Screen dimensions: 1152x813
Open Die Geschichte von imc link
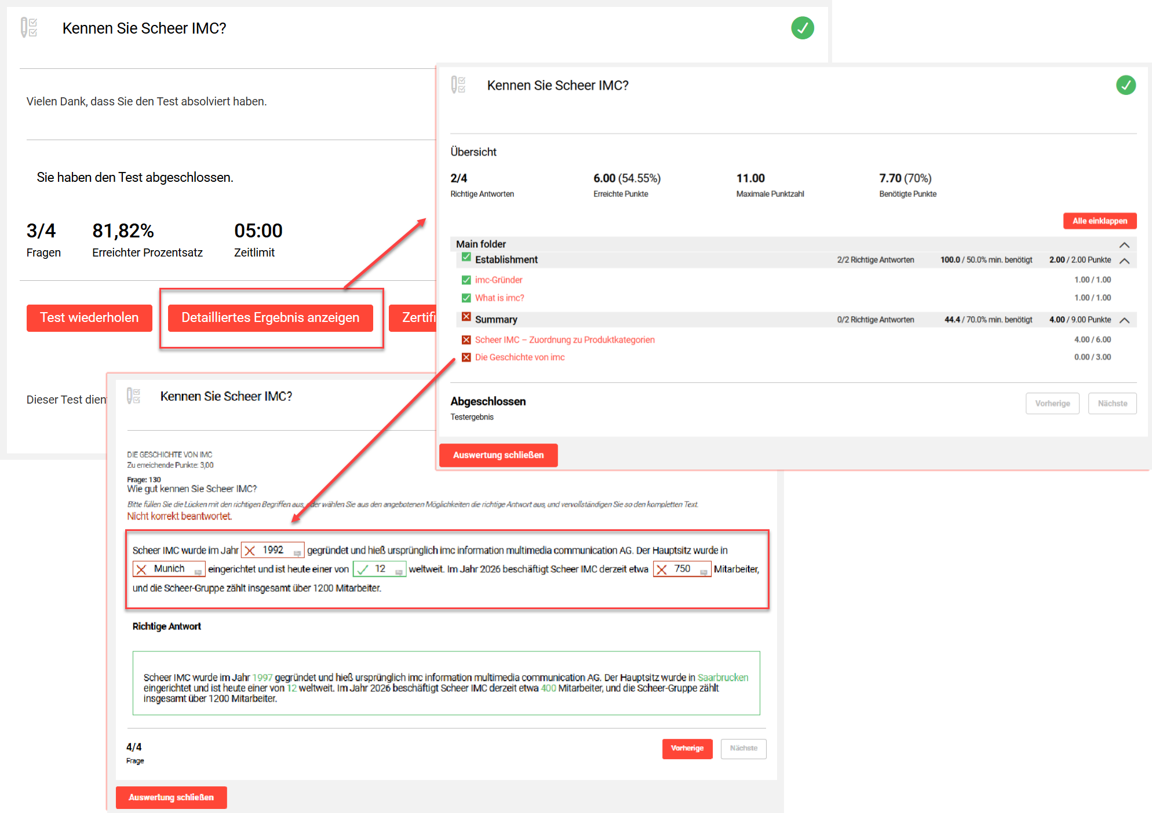tap(520, 357)
